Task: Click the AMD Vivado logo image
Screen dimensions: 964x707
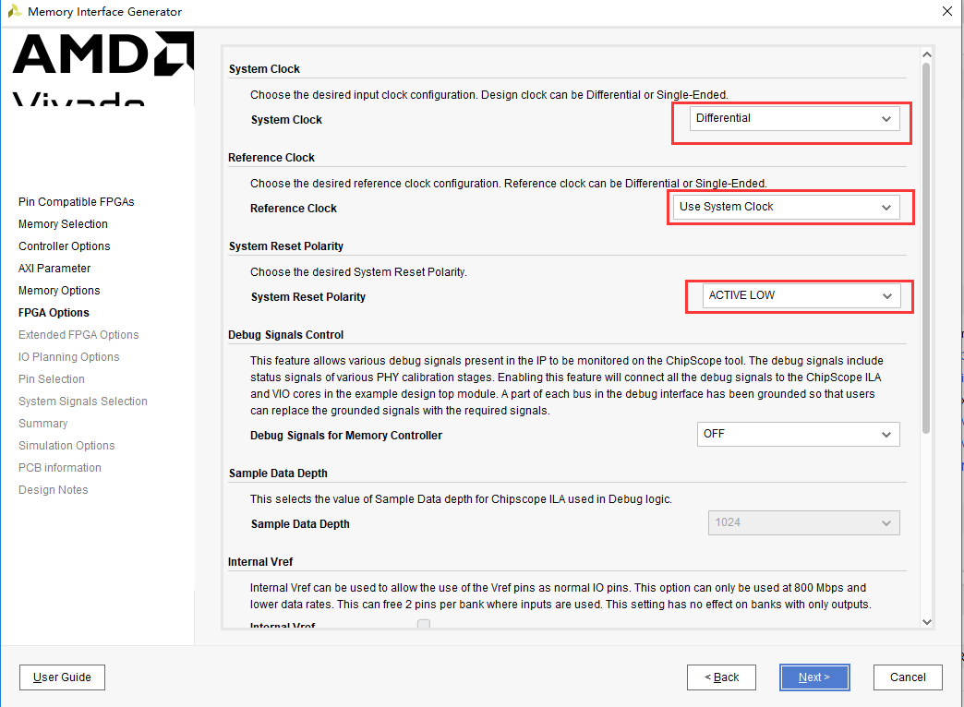Action: point(102,69)
